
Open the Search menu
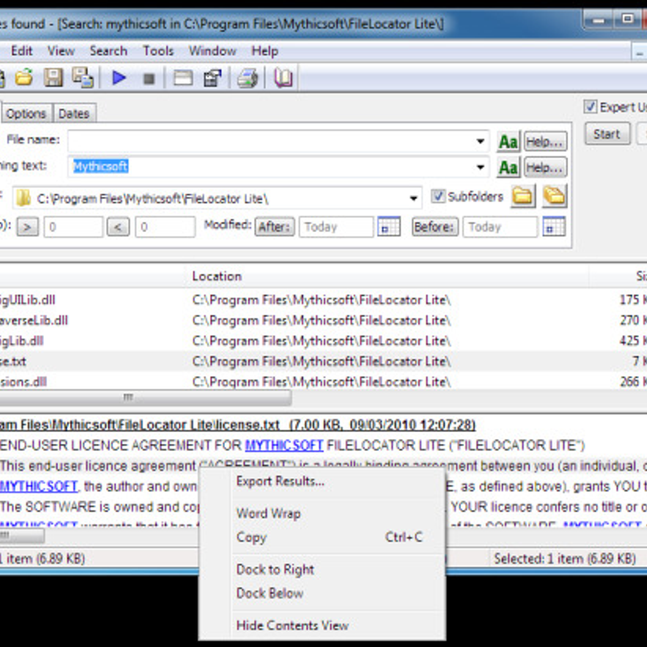pyautogui.click(x=108, y=51)
